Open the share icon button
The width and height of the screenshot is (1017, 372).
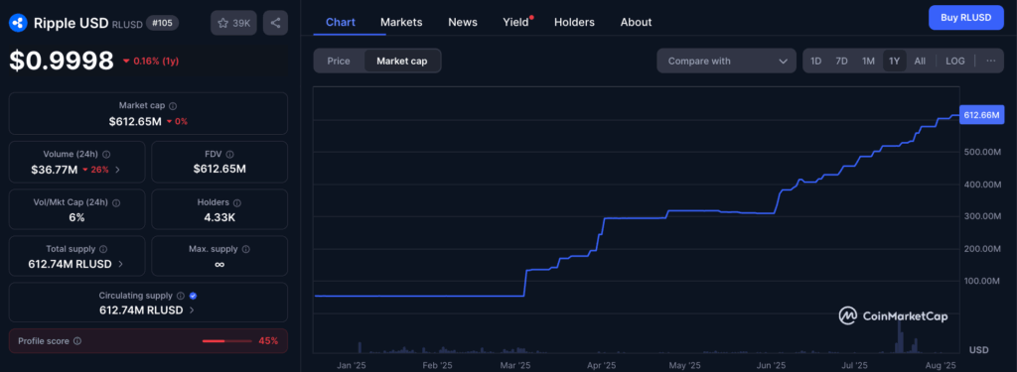[x=275, y=23]
